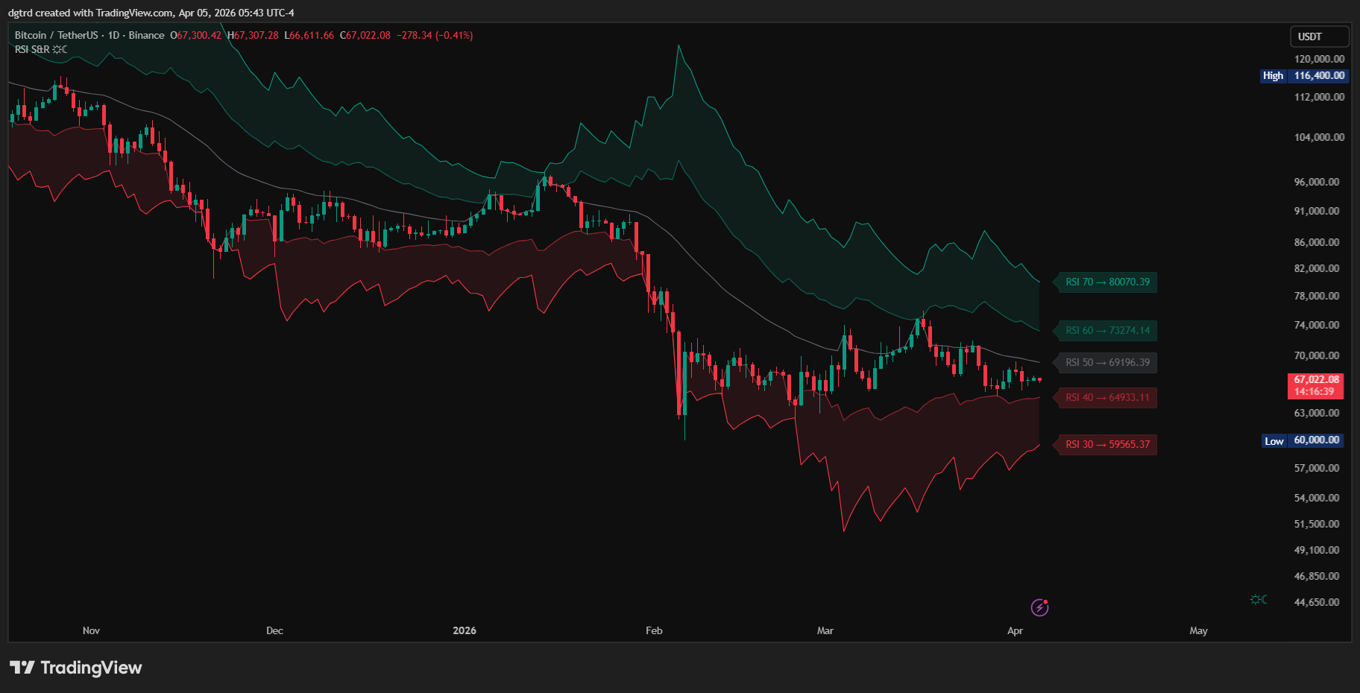Click the Nov label on time axis
The width and height of the screenshot is (1360, 693).
coord(91,630)
